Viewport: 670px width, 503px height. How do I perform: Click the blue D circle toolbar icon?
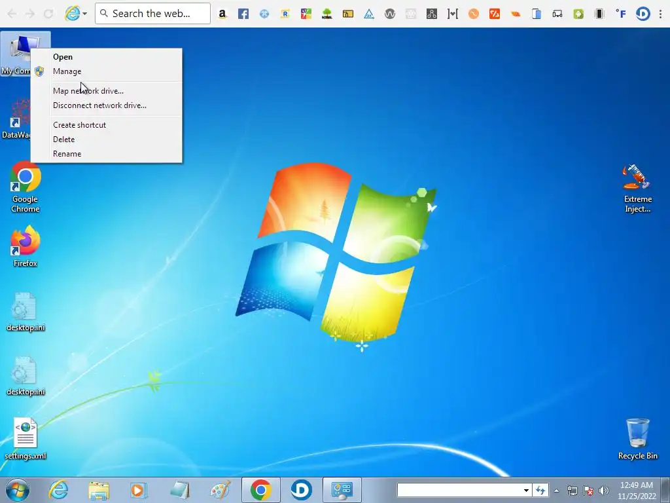click(x=643, y=14)
